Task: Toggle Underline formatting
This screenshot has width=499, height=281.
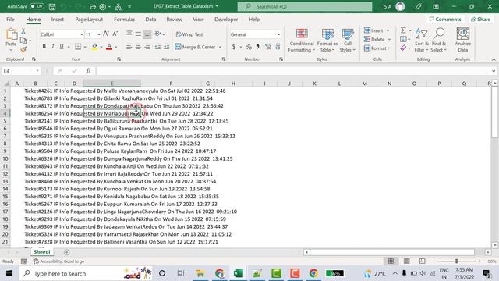Action: point(62,47)
